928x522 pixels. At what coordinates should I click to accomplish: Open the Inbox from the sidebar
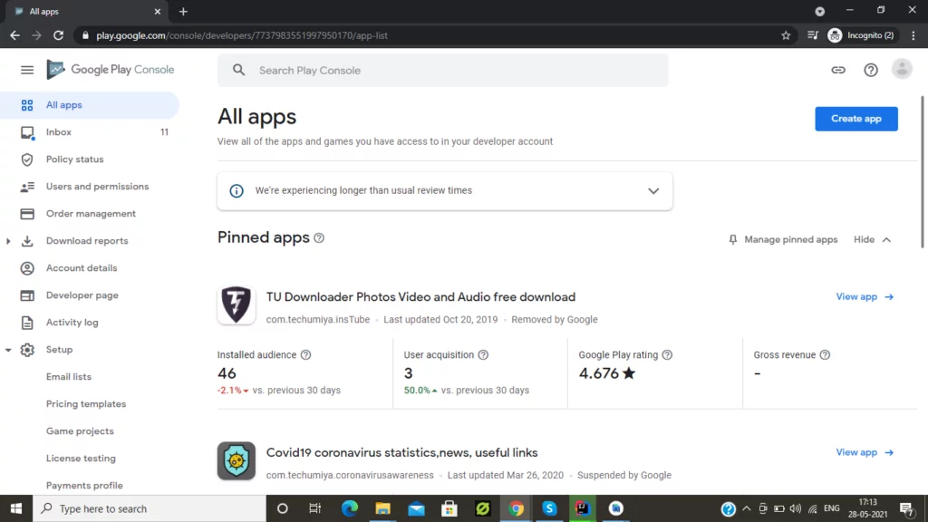click(x=58, y=131)
